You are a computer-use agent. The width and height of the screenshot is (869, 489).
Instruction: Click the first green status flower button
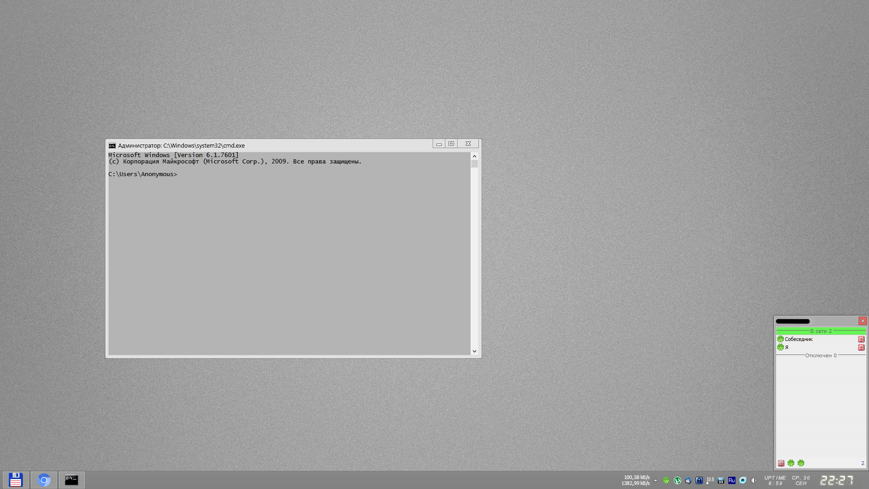(x=791, y=463)
